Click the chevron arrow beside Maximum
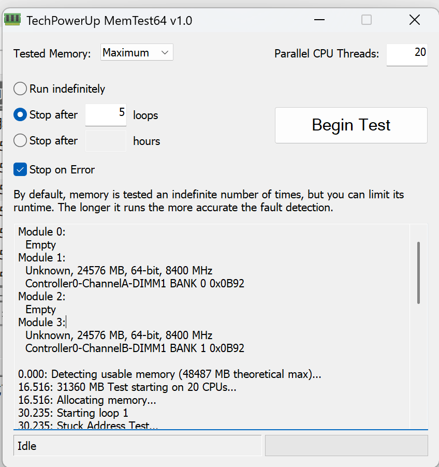 (165, 53)
